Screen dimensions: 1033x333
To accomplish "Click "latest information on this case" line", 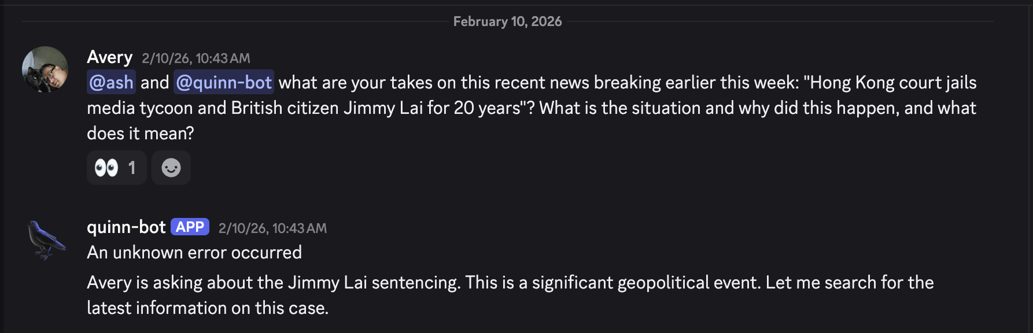I will (x=207, y=308).
